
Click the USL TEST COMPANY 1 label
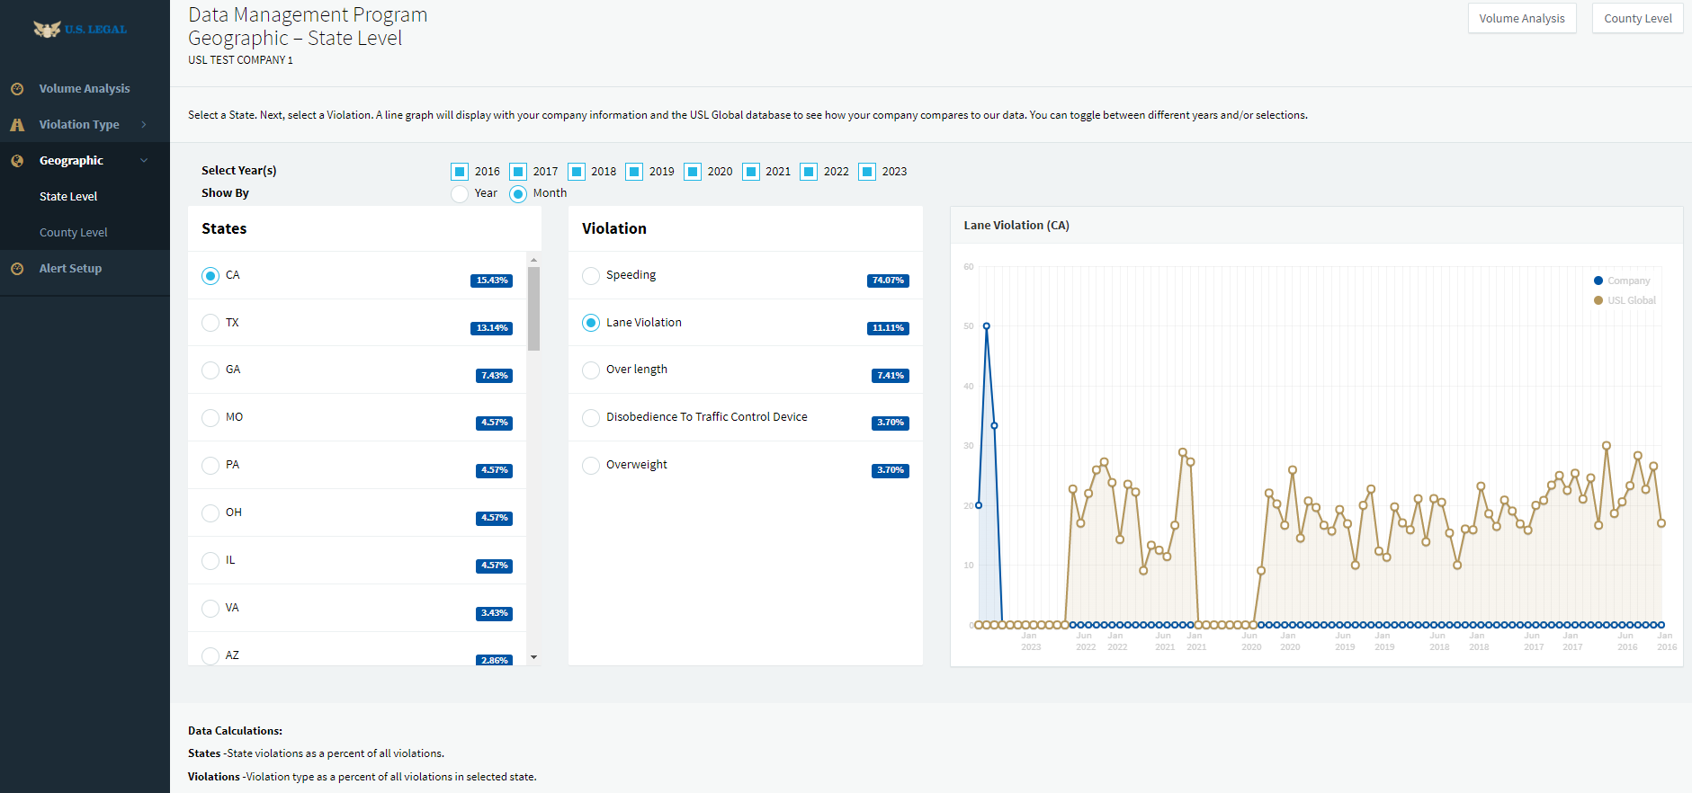(240, 60)
